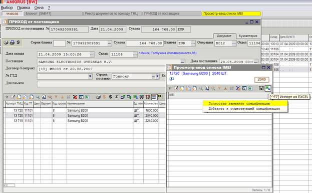The height and width of the screenshot is (193, 312).
Task: Open the Страна поставки selector
Action: click(x=153, y=76)
